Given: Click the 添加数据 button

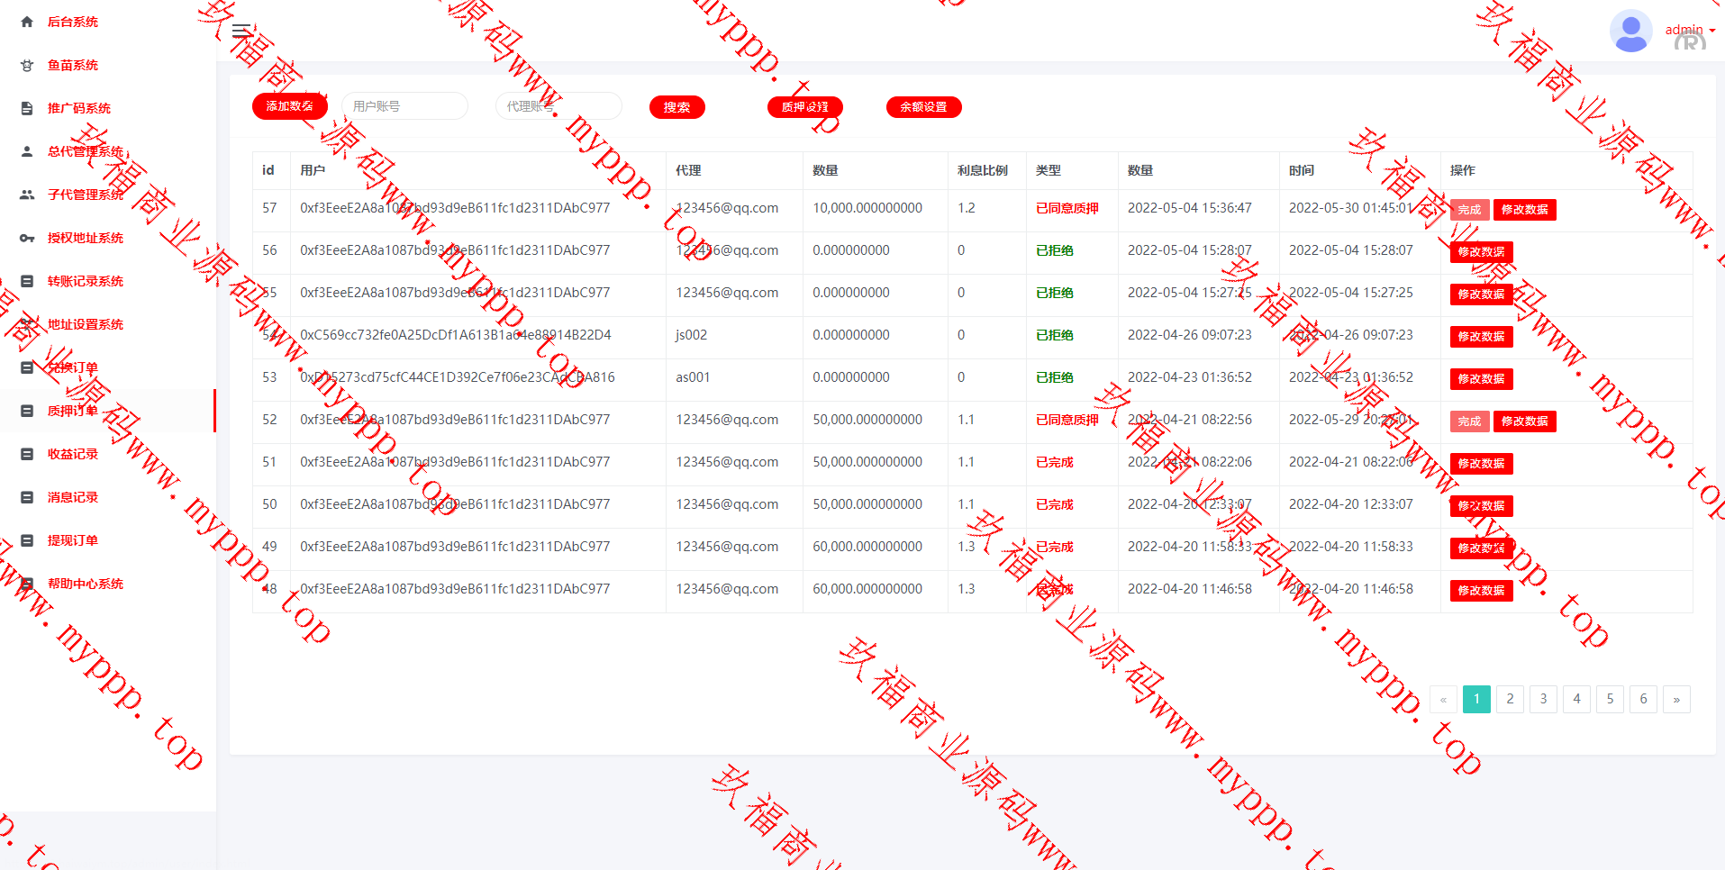Looking at the screenshot, I should 289,106.
